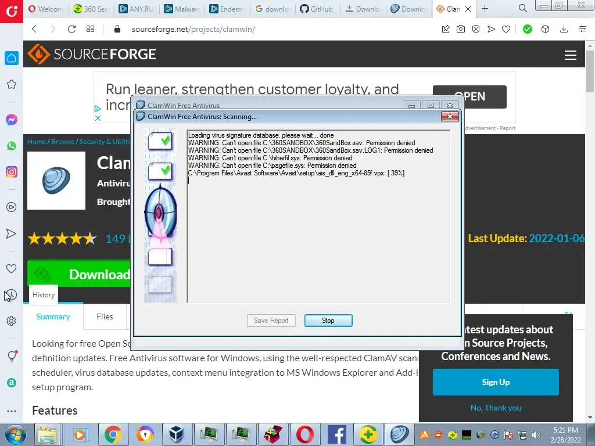Follow the Browse breadcrumb link
Image resolution: width=595 pixels, height=446 pixels.
tap(63, 142)
